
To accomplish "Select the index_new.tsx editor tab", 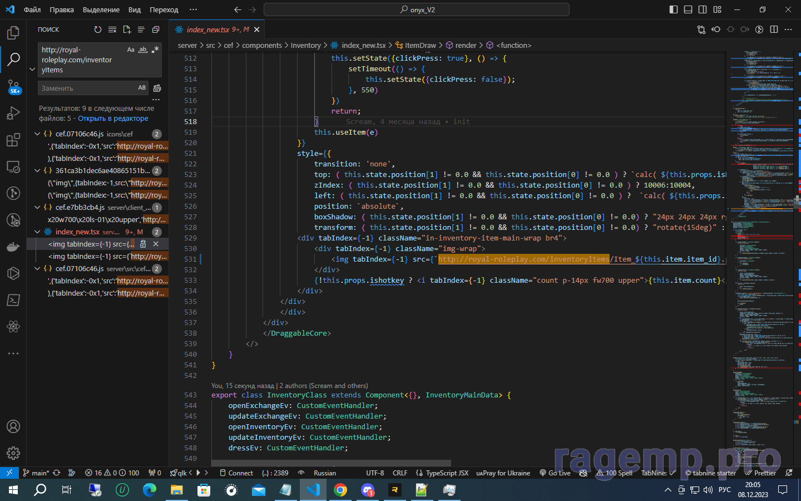I will [x=208, y=30].
